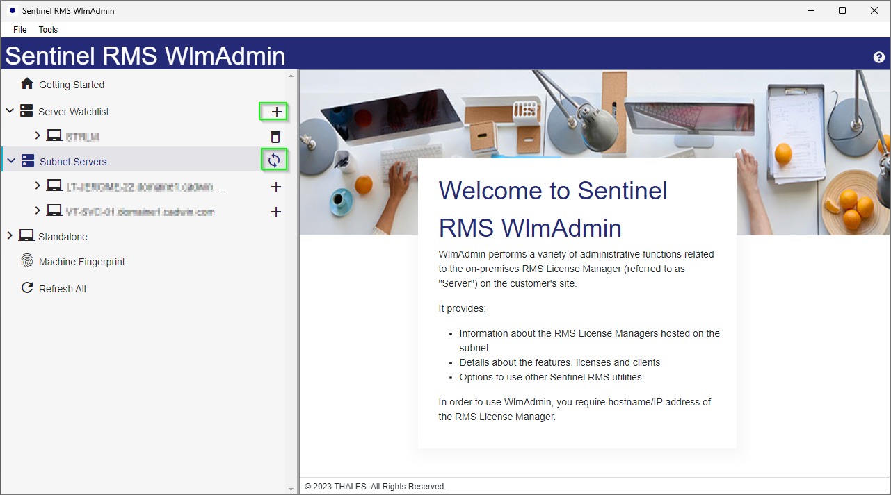Screen dimensions: 891x495
Task: Select the server name starting with VT-
Action: coord(141,212)
